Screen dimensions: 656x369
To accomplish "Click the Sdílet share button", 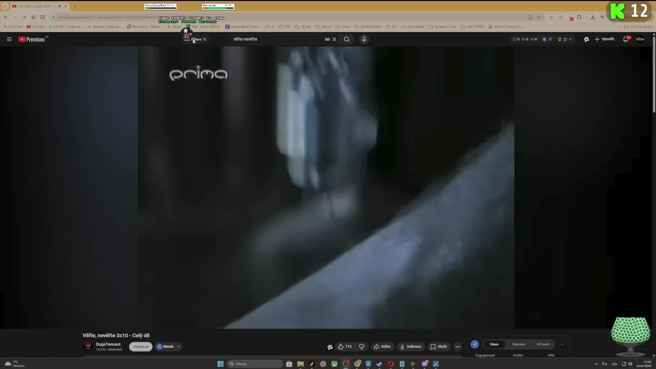I will point(382,346).
